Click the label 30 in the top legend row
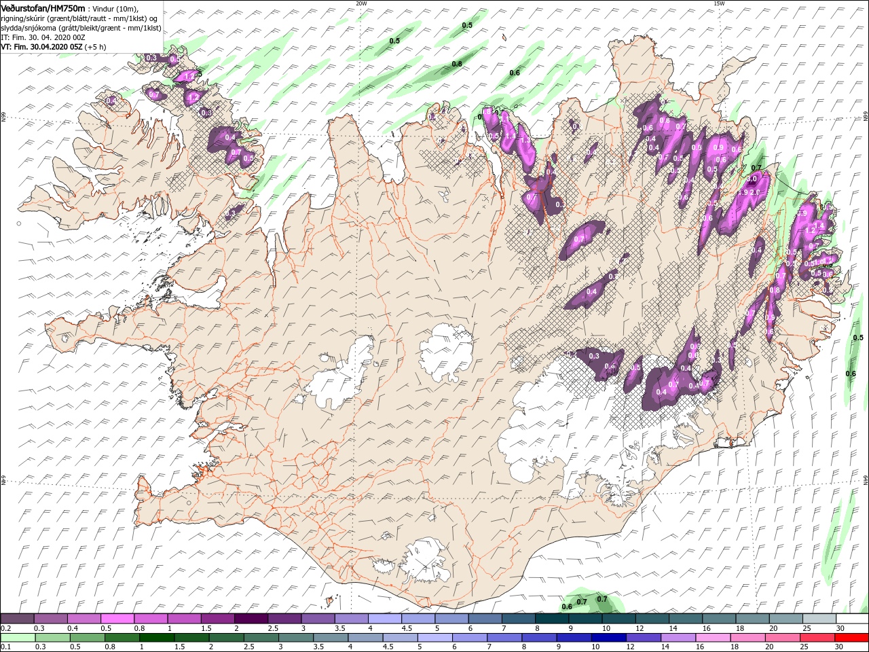 (x=840, y=629)
